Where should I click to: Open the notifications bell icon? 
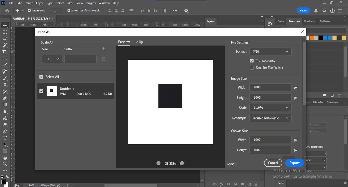tap(316, 11)
